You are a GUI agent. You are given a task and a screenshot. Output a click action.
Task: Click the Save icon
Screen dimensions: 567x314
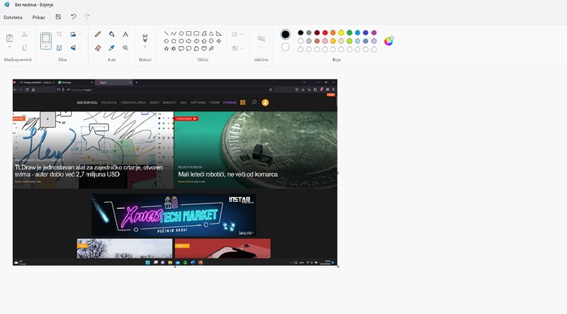(58, 16)
